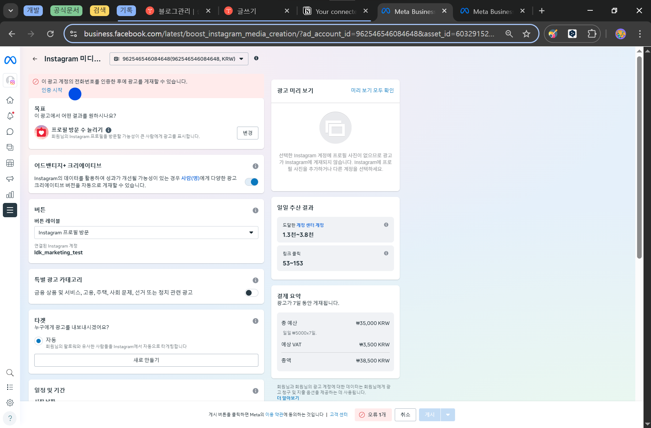Open All tools hamburger menu
Image resolution: width=651 pixels, height=428 pixels.
[x=10, y=210]
